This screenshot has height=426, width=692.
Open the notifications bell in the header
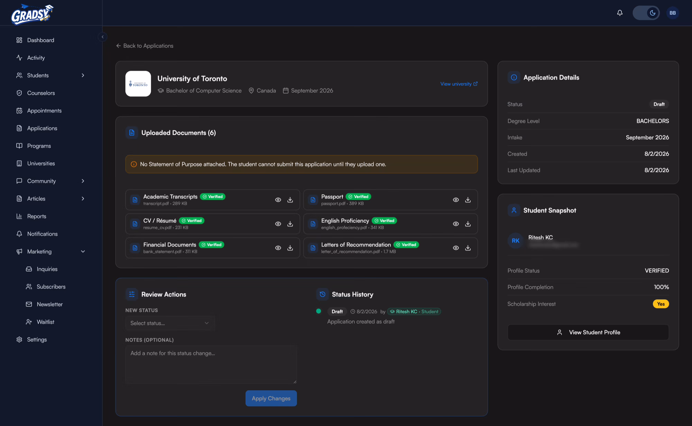pyautogui.click(x=620, y=13)
